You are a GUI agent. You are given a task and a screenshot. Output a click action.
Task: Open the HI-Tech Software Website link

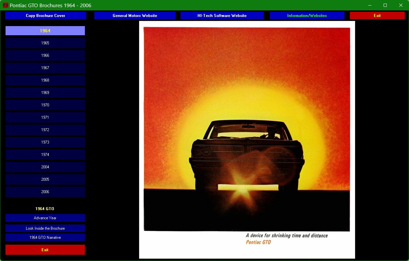point(222,16)
